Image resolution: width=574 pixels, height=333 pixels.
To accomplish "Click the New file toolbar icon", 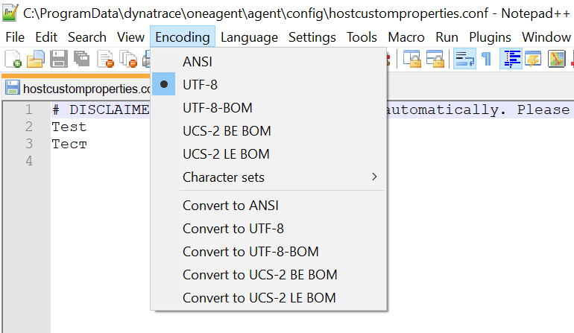I will pyautogui.click(x=12, y=59).
